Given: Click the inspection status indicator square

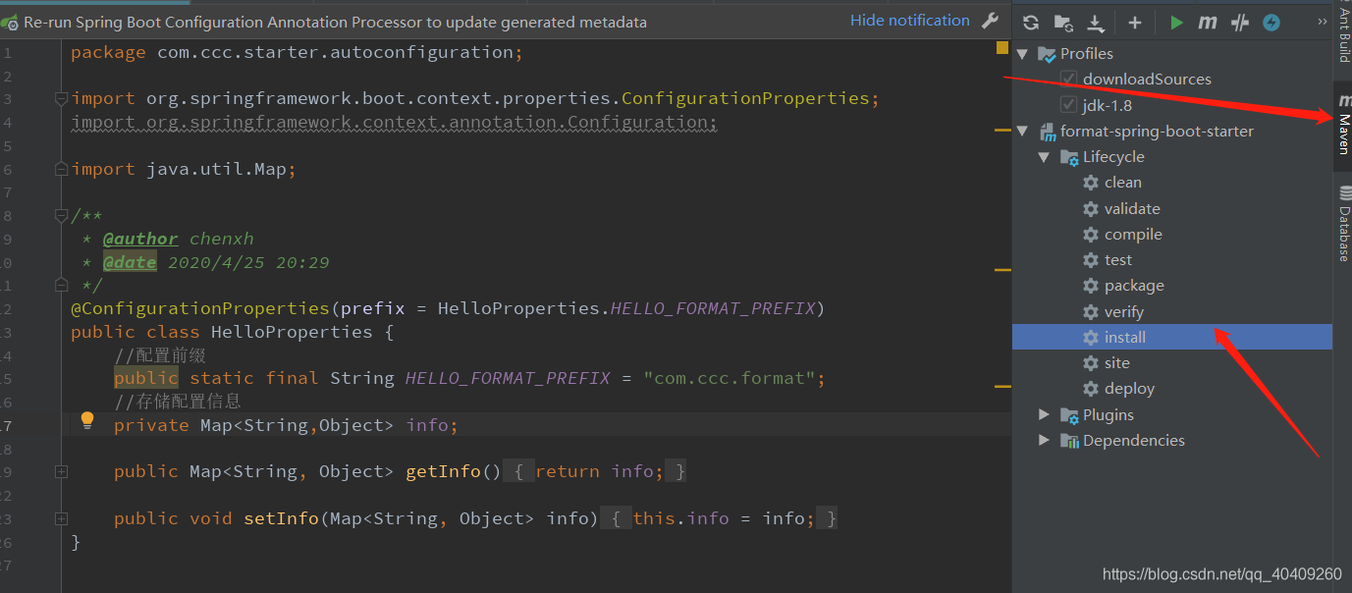Looking at the screenshot, I should tap(1002, 47).
